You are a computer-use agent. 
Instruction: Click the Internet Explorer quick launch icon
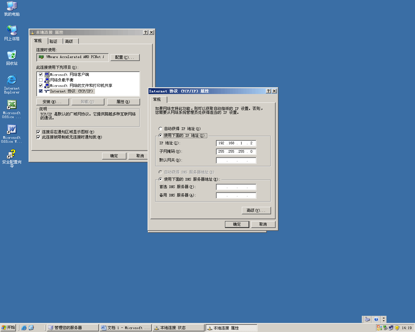24,328
